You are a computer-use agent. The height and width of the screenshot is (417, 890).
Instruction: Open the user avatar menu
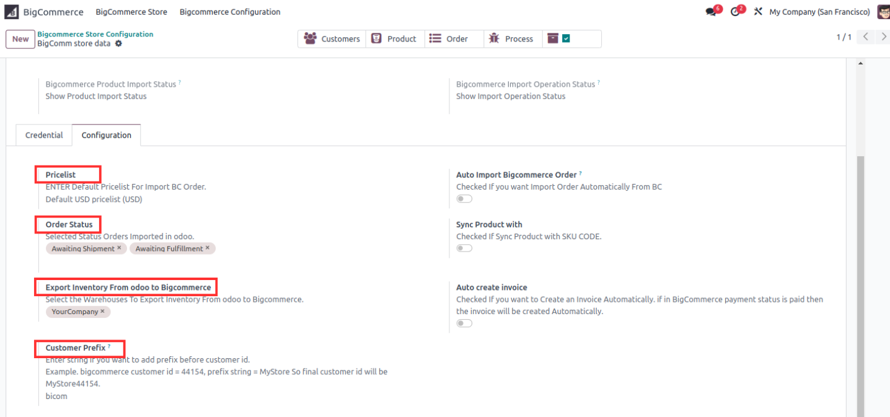pos(883,12)
